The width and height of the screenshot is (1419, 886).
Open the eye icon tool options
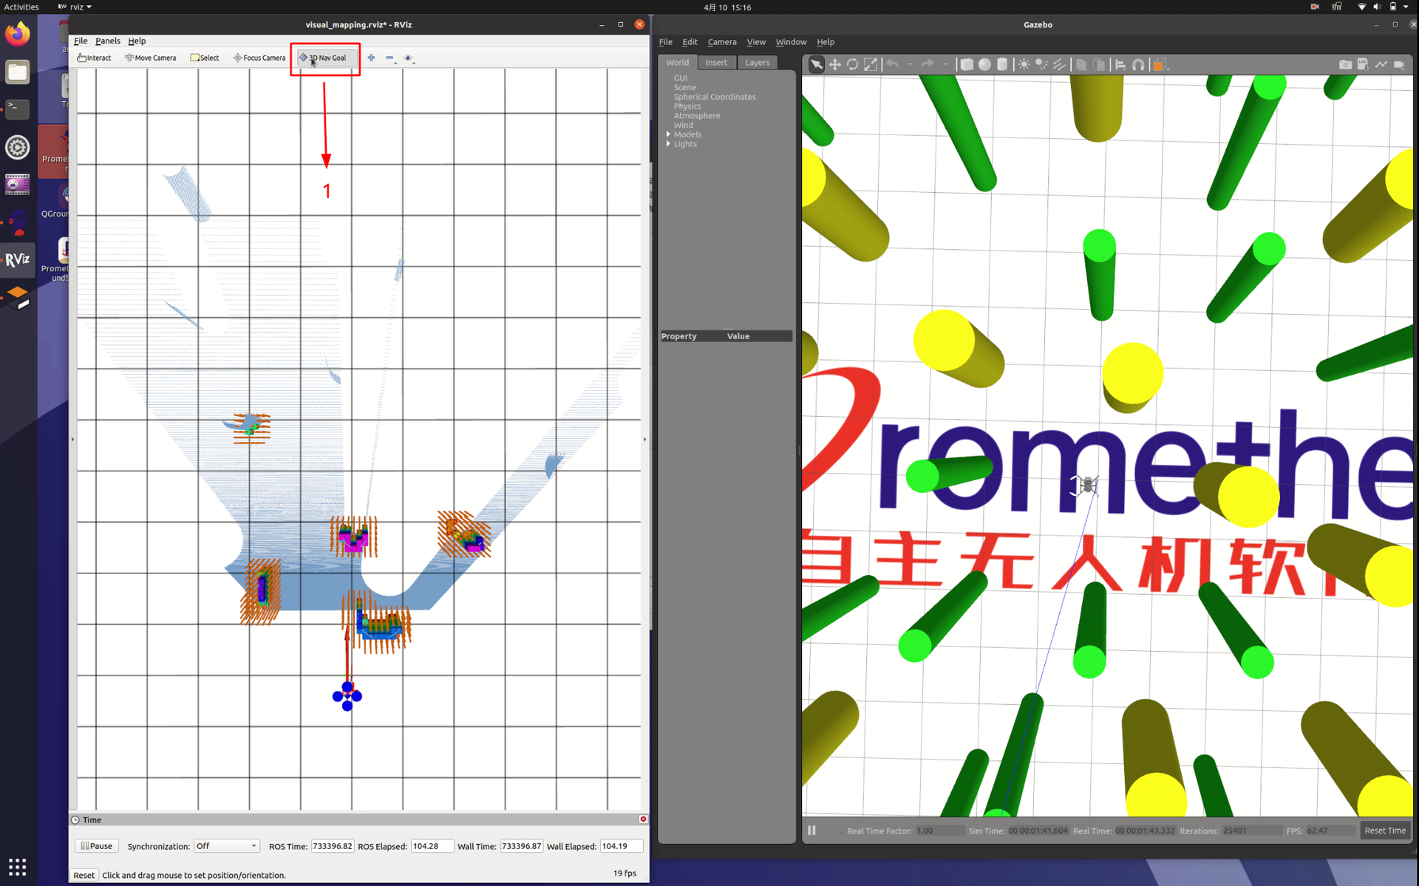click(x=408, y=58)
